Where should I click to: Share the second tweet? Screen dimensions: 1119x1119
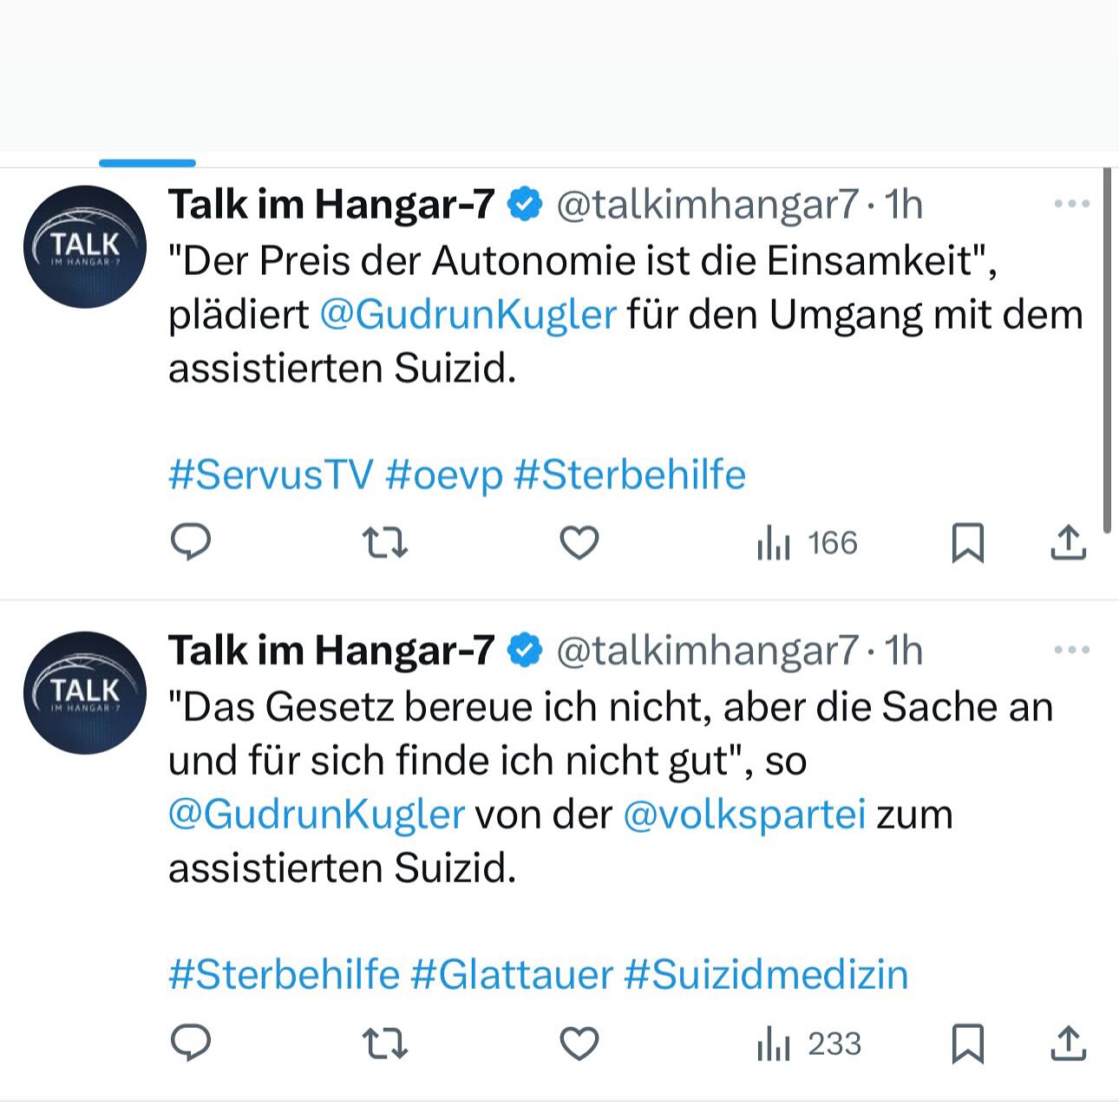pyautogui.click(x=1068, y=1043)
